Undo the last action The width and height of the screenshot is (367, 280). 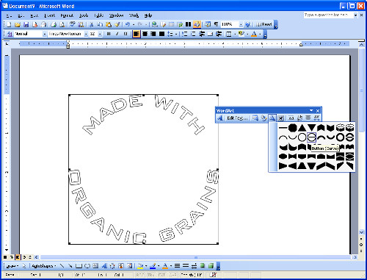128,24
